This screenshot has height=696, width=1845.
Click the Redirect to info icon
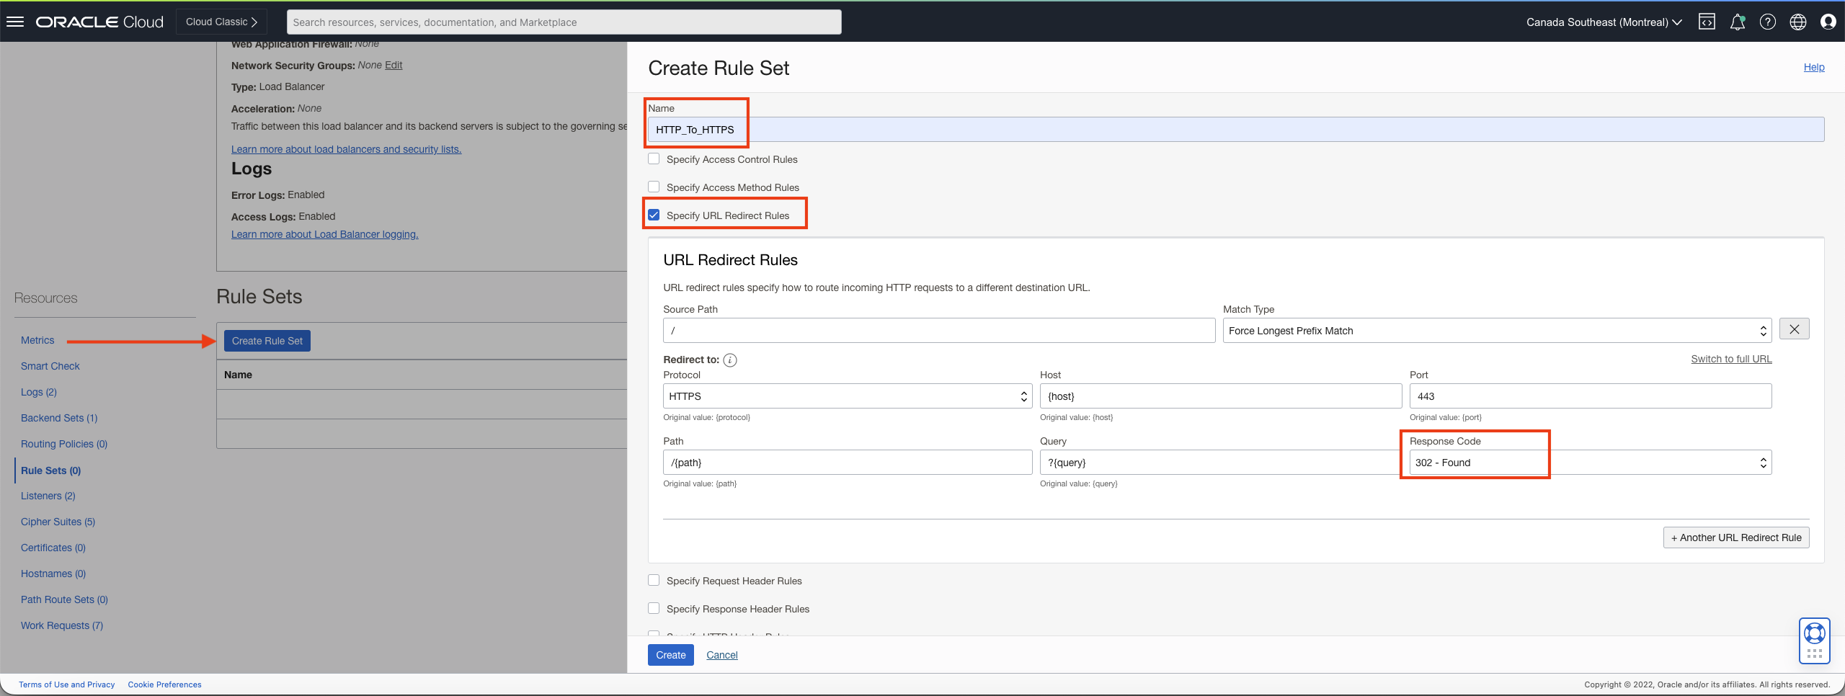(729, 360)
